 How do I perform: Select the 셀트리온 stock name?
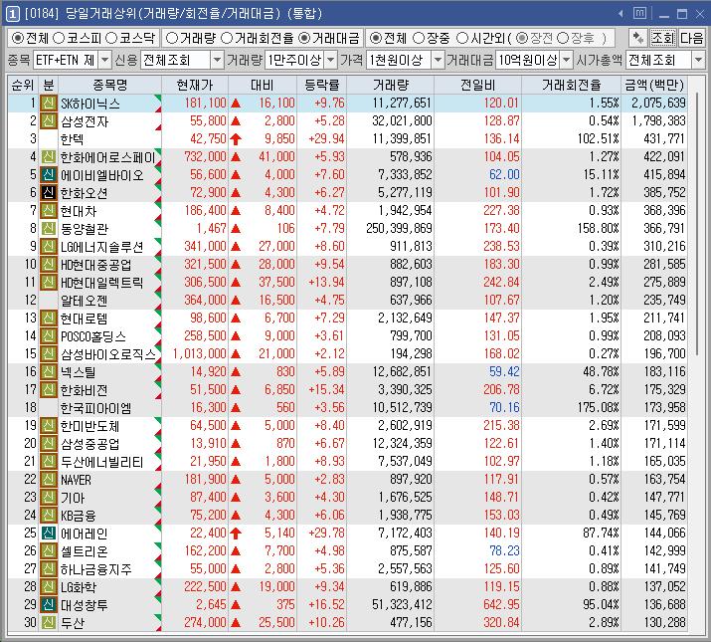pyautogui.click(x=84, y=551)
